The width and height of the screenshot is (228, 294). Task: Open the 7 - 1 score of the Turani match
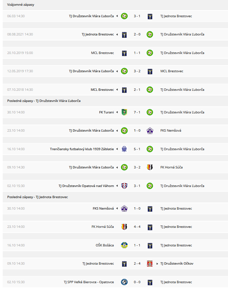coord(137,112)
